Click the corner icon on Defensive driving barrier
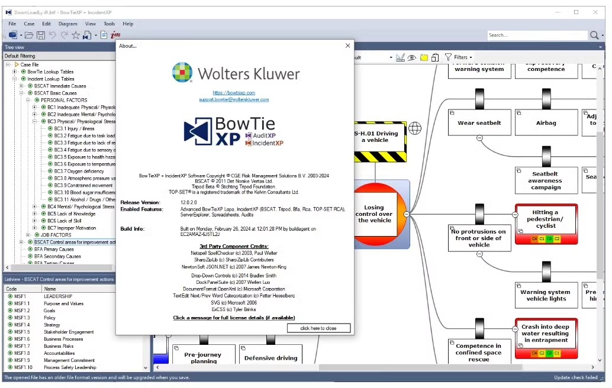Screen dimensions: 612x388 [x=243, y=348]
